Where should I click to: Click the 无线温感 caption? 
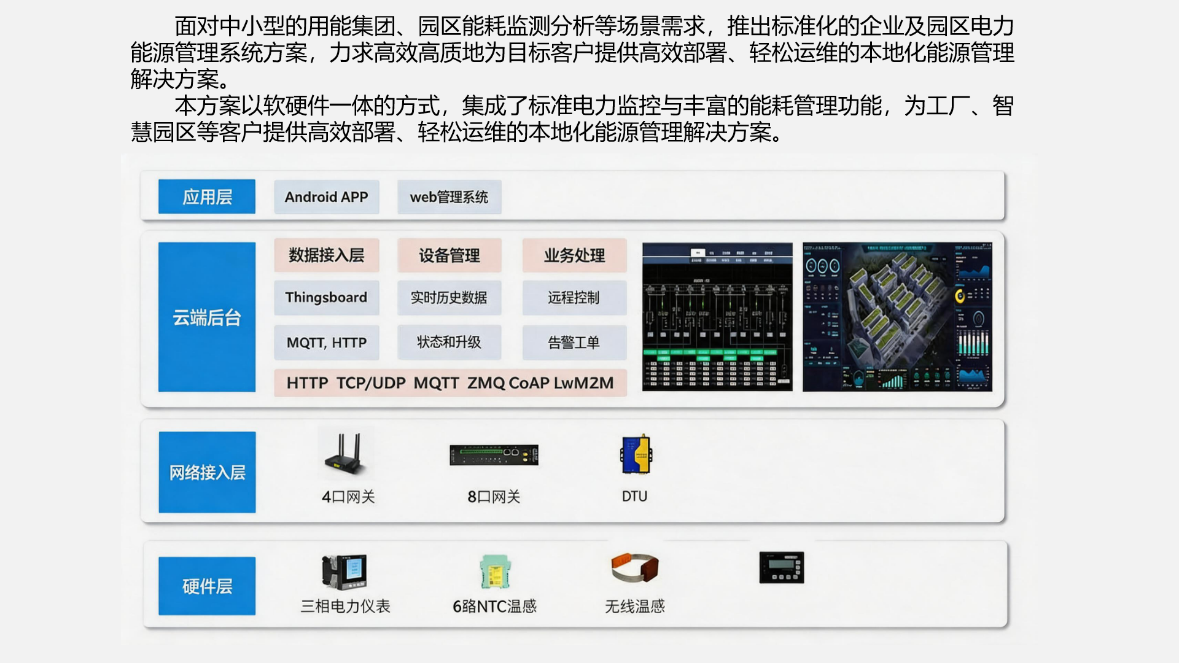635,606
